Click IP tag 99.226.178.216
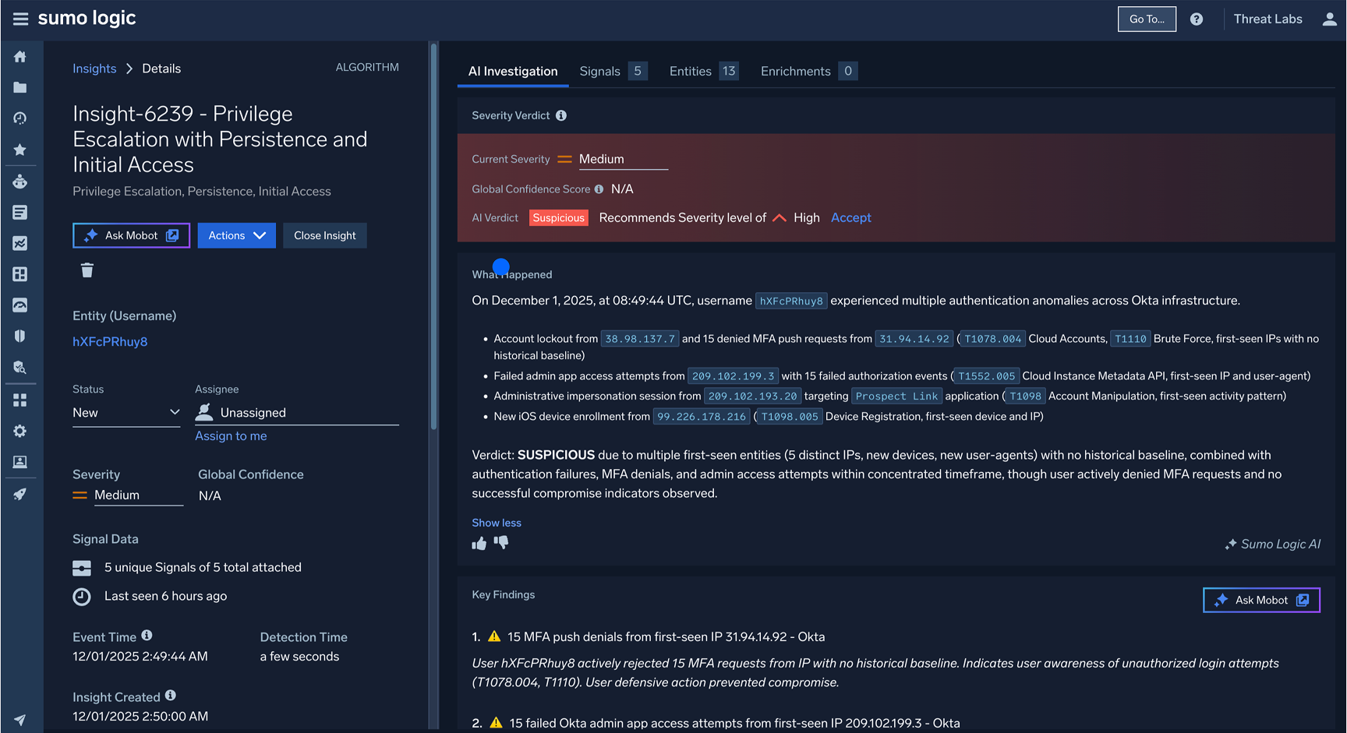This screenshot has height=733, width=1347. [x=702, y=417]
